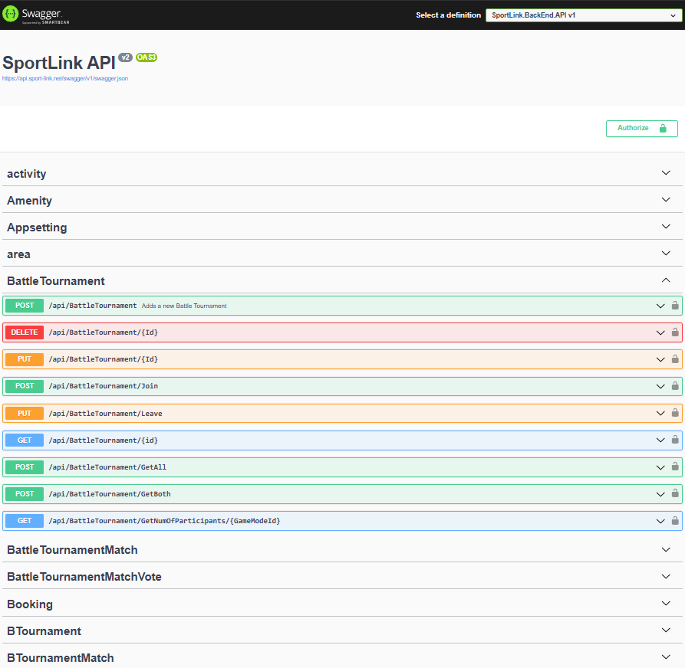Expand chevron on GET /api/BattleTournament/{id}
685x668 pixels.
point(660,440)
